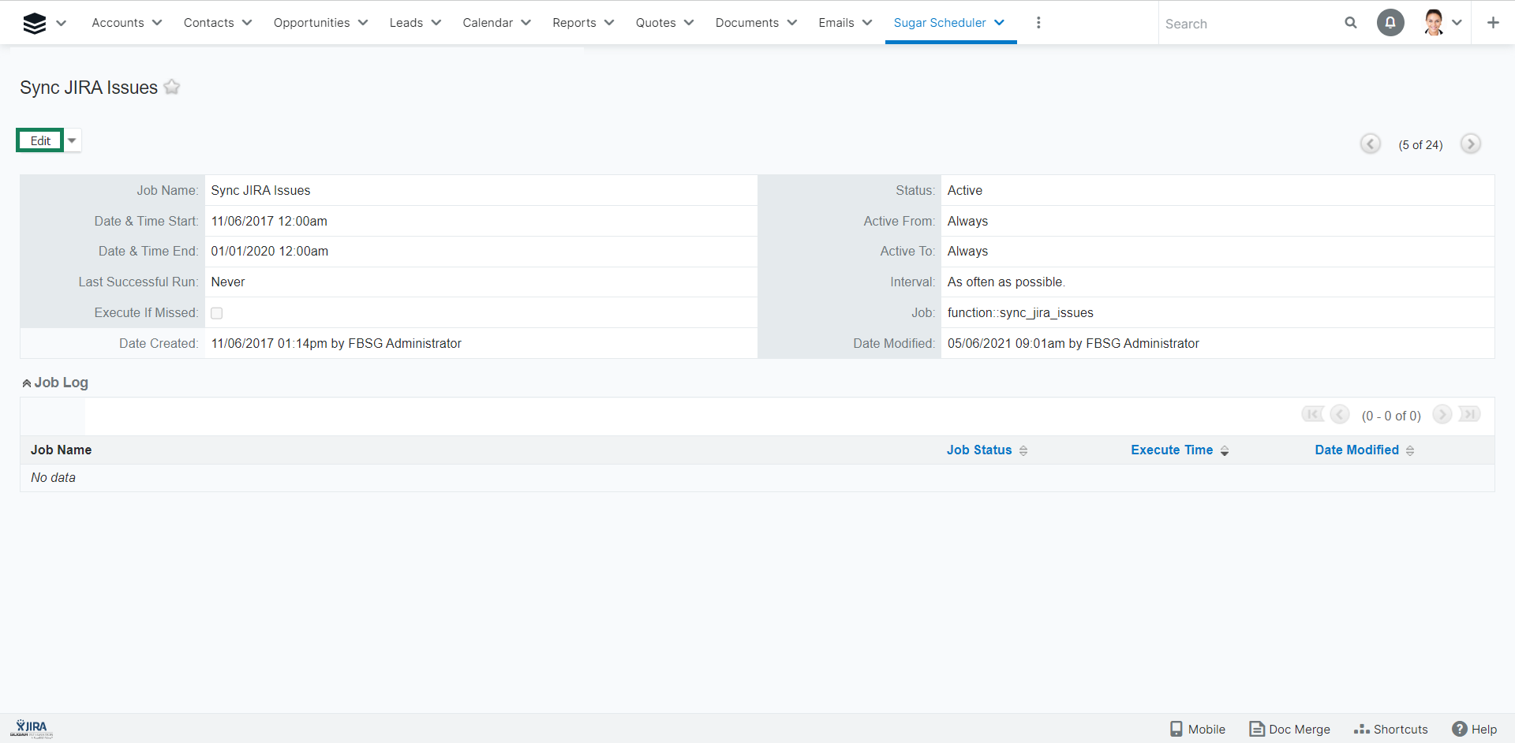
Task: Expand the Edit button dropdown arrow
Action: pyautogui.click(x=72, y=140)
